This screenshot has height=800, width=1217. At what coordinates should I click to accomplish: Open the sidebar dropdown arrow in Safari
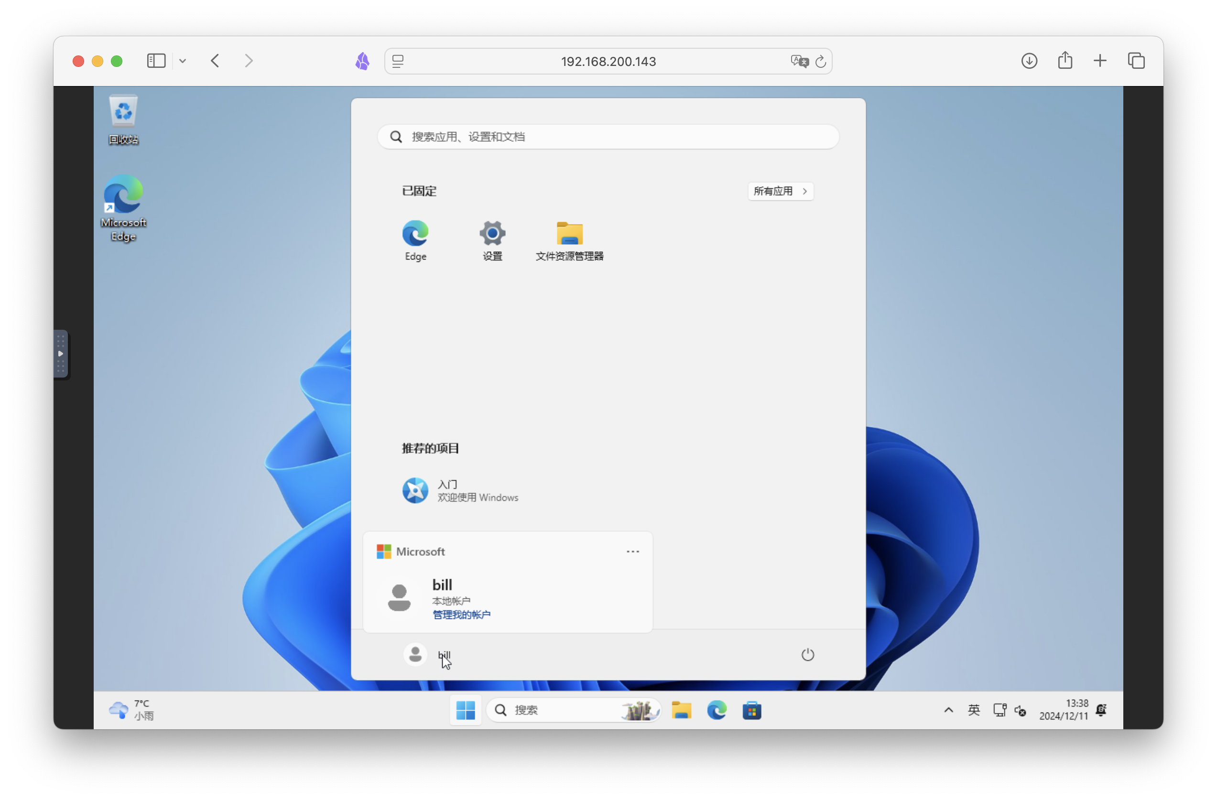click(x=183, y=61)
